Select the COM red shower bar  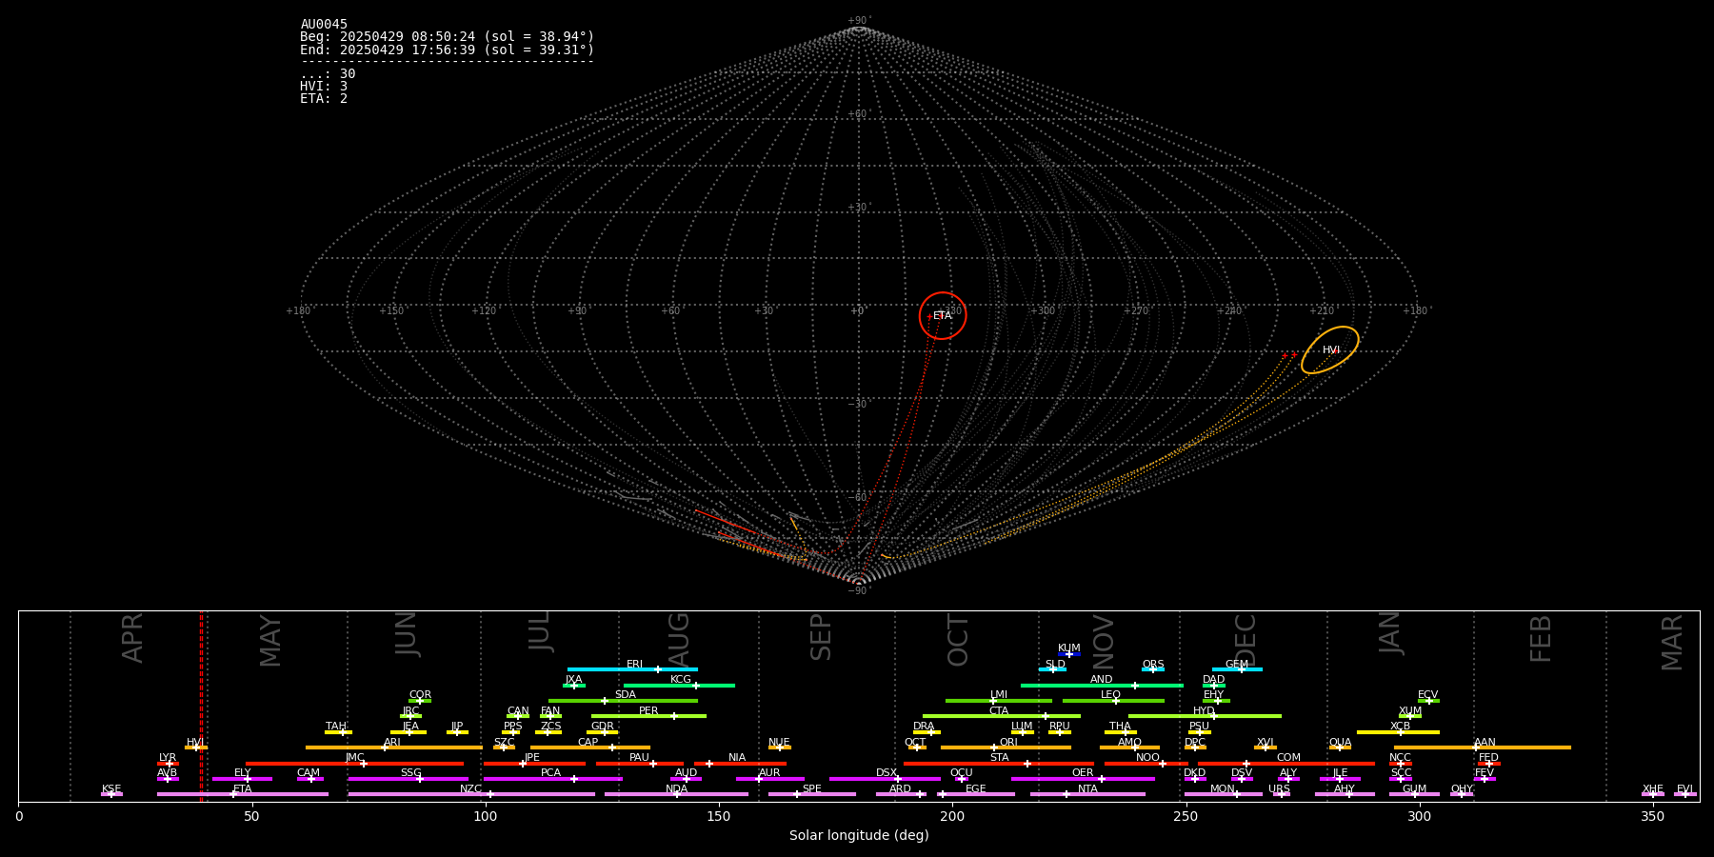pos(1288,763)
